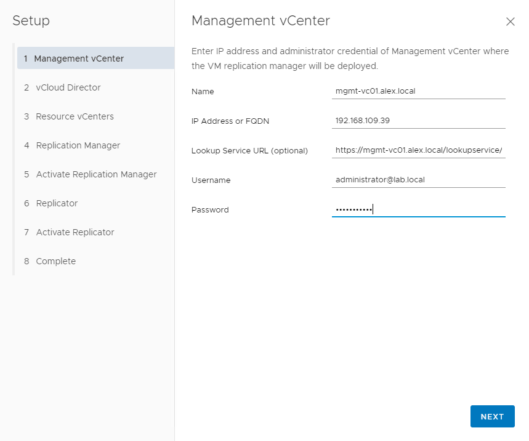Click the NEXT button

click(492, 416)
